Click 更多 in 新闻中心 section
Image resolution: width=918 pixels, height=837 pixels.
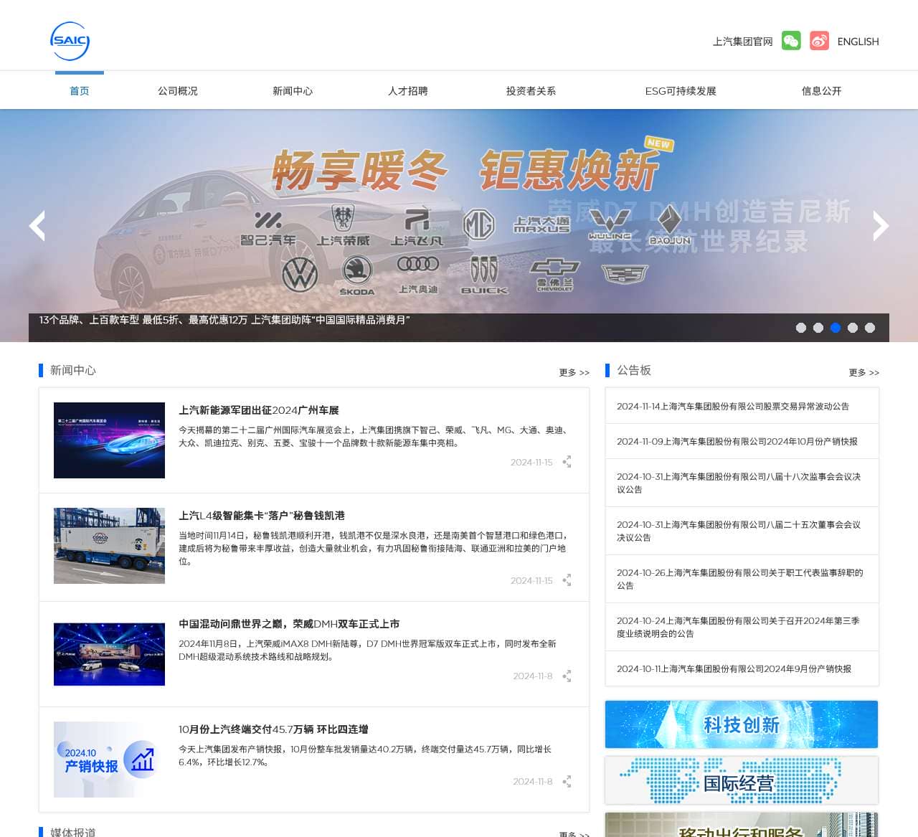pyautogui.click(x=574, y=372)
